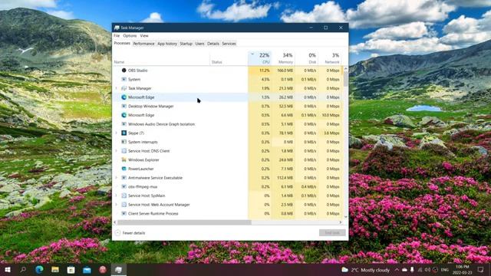Switch to the Services tab
The height and width of the screenshot is (276, 491).
(x=229, y=44)
